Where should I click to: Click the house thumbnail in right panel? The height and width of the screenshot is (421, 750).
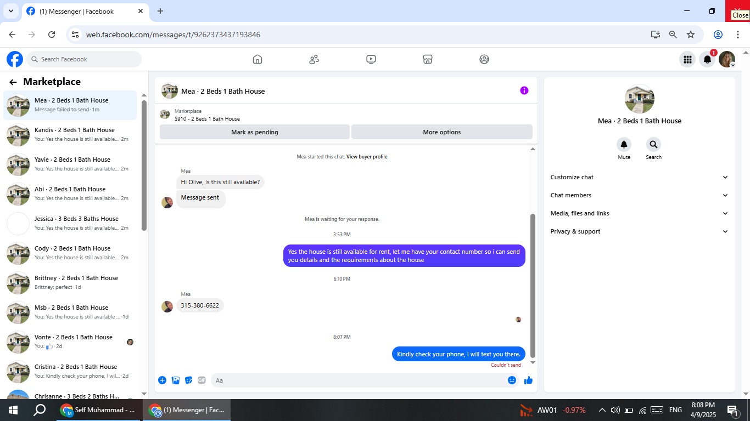tap(640, 99)
